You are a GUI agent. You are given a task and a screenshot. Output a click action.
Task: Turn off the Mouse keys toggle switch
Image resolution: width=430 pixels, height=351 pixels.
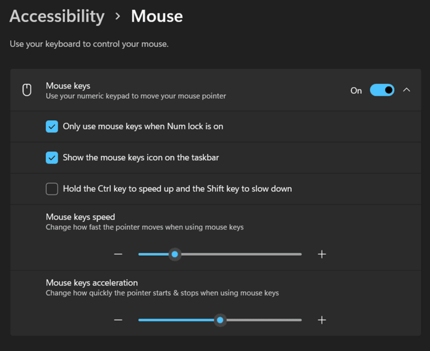point(382,90)
